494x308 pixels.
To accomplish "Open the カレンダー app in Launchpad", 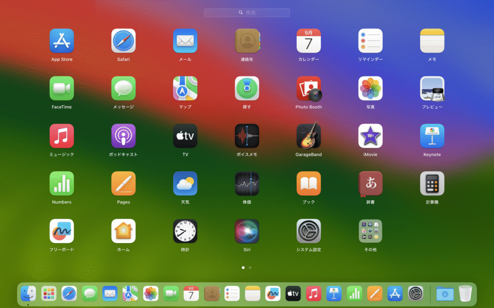I will (x=309, y=41).
